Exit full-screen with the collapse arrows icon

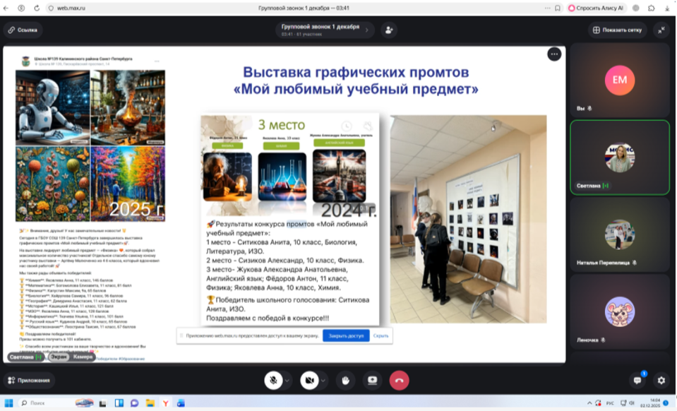661,30
